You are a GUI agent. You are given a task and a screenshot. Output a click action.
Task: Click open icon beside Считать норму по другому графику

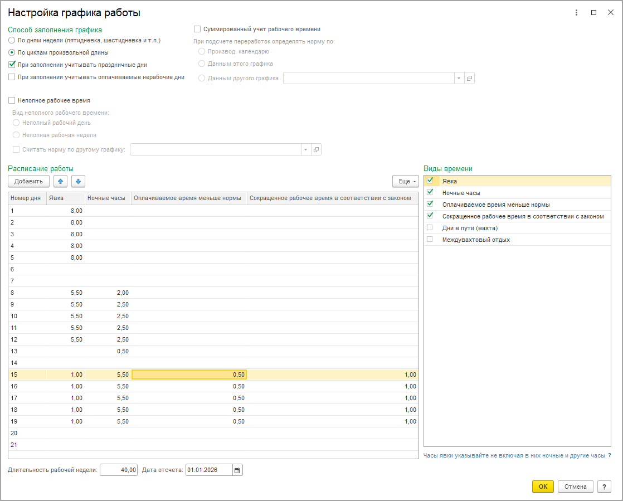[x=316, y=149]
